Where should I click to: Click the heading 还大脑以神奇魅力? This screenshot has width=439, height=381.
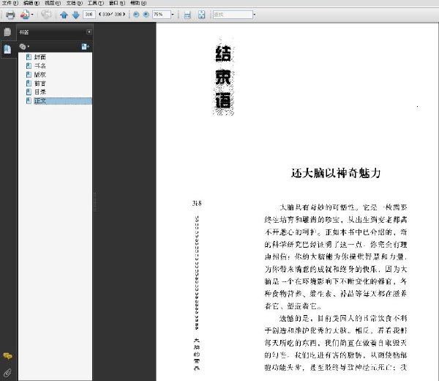coord(336,173)
